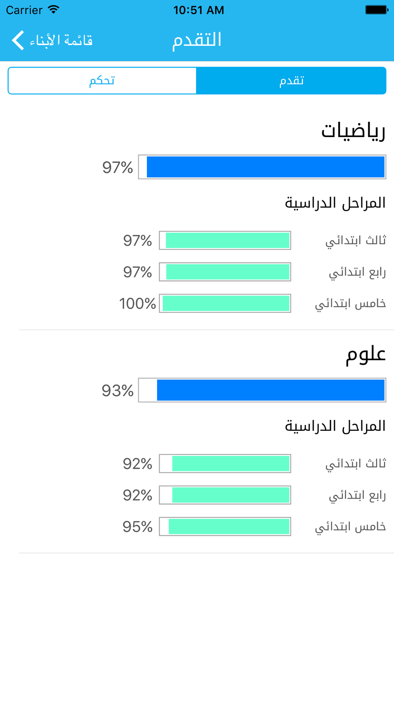Screen dimensions: 394x702
Task: Select the علوم subject heading
Action: click(366, 354)
